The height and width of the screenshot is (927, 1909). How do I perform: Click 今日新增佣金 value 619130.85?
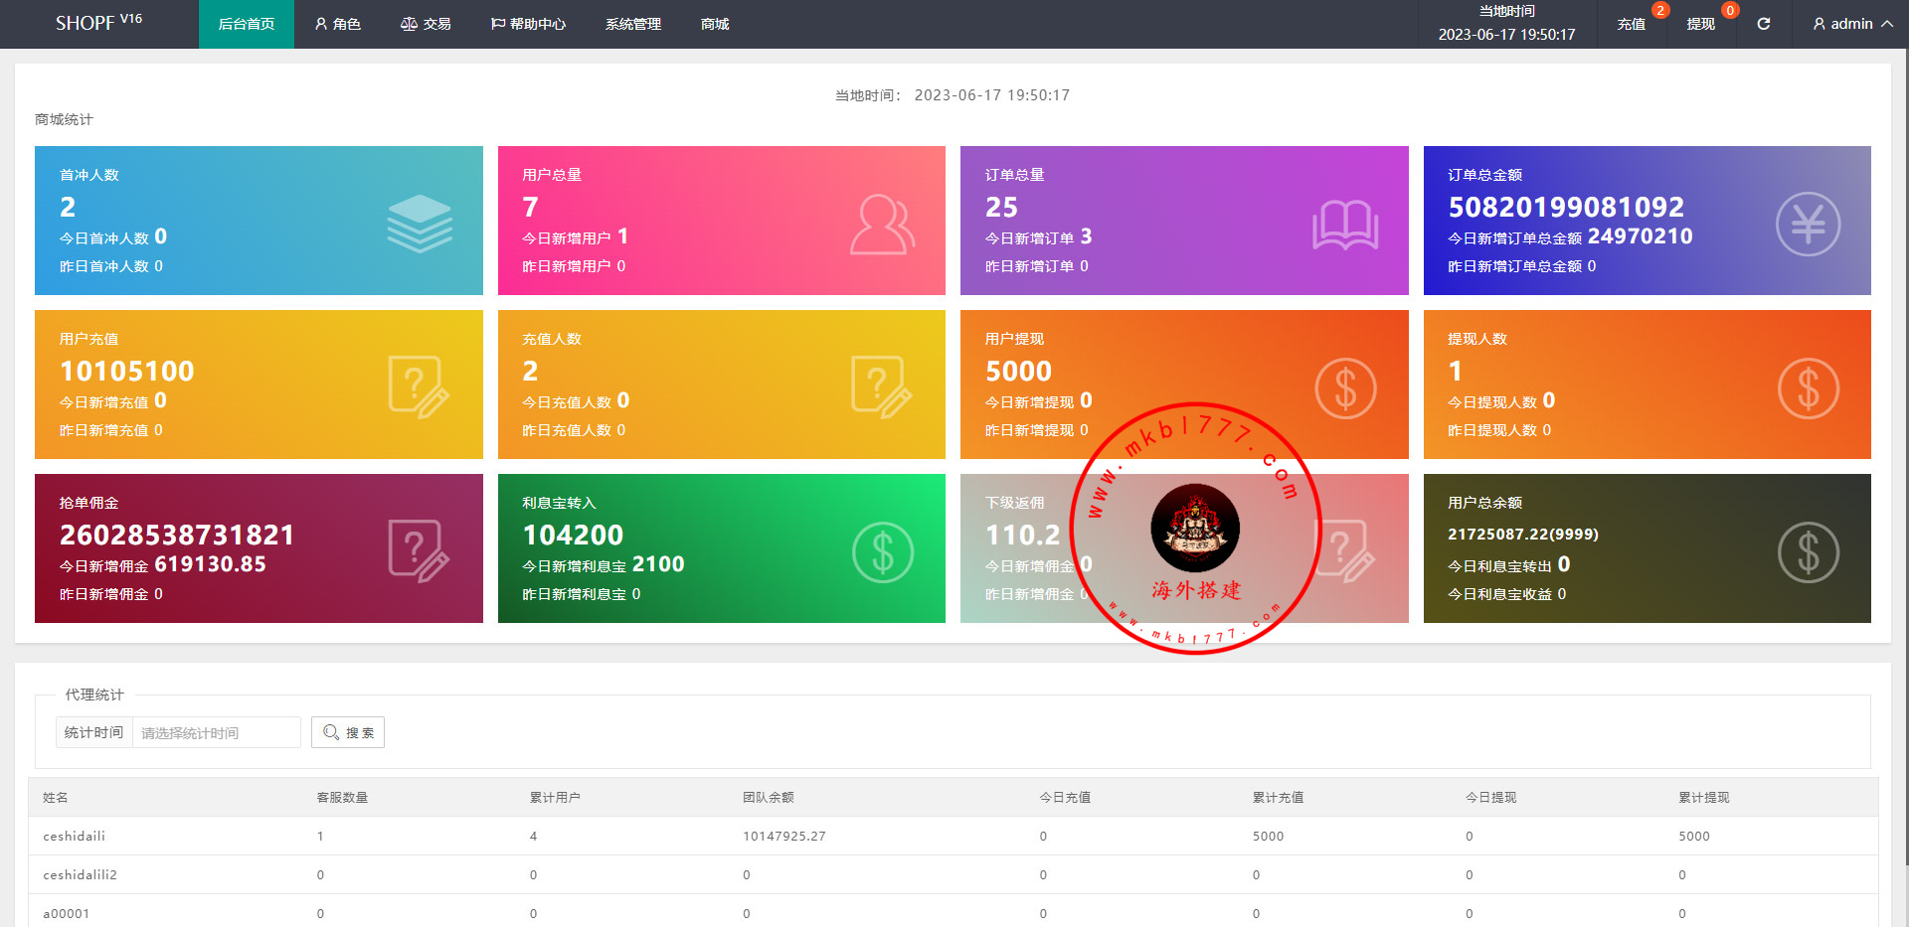point(210,564)
